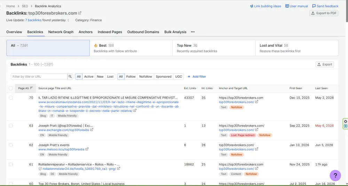Click the Page AS sort icon

[31, 88]
